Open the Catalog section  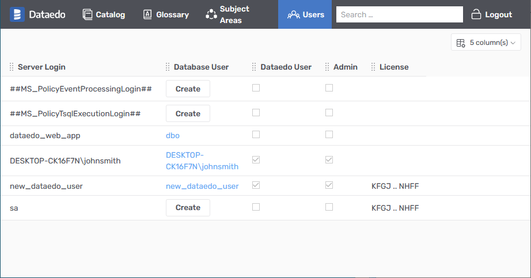point(104,14)
